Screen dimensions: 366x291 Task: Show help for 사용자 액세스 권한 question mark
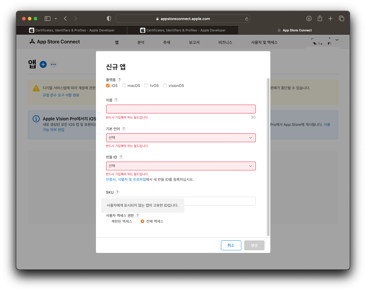click(138, 215)
